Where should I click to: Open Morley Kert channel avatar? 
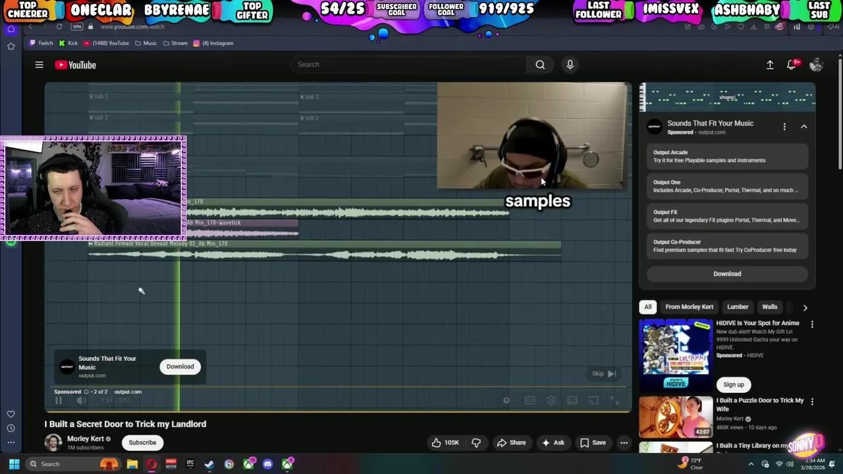pyautogui.click(x=53, y=442)
